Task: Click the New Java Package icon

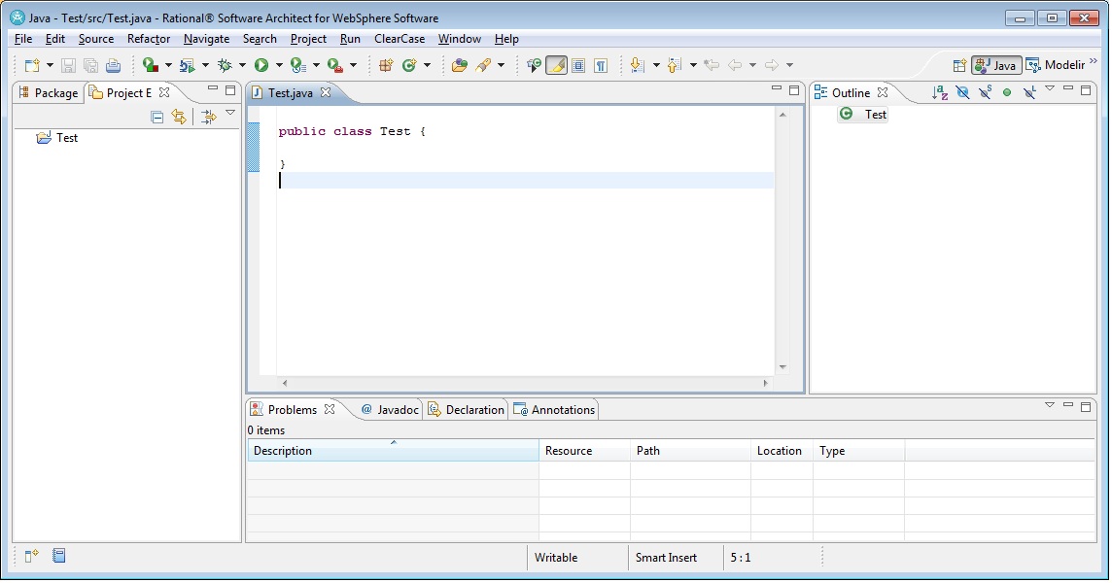Action: [386, 65]
